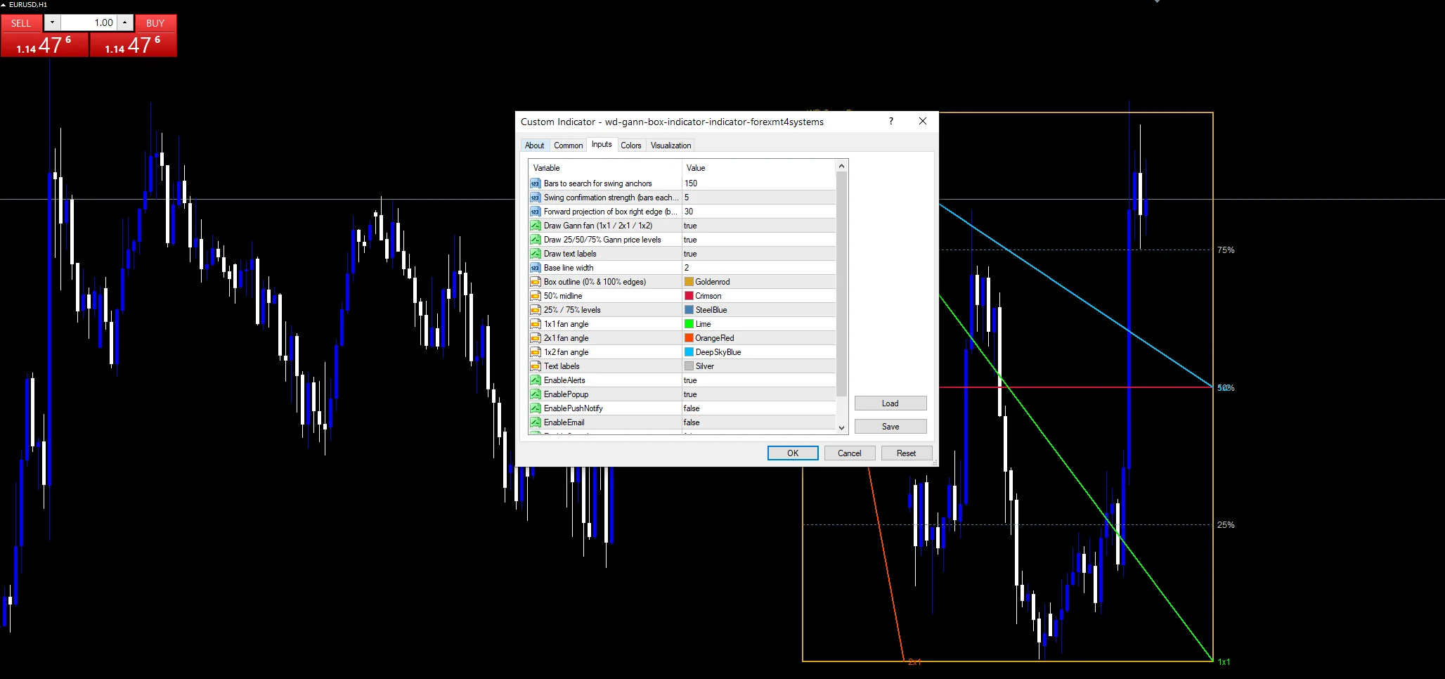Image resolution: width=1445 pixels, height=679 pixels.
Task: Open 25%/75% levels SteelBlue color dropdown
Action: tap(759, 310)
